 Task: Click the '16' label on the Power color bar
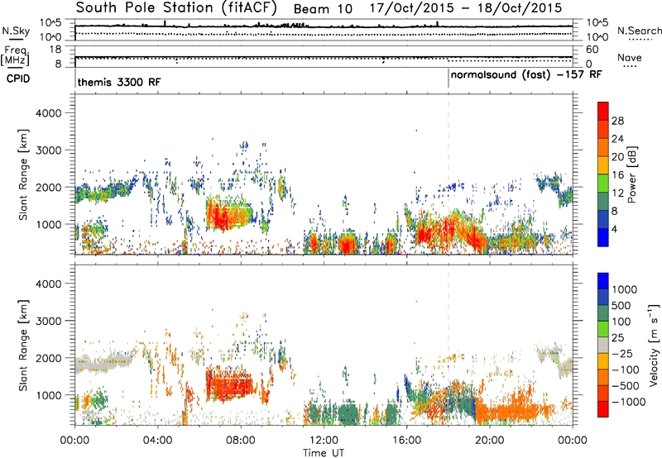tap(617, 175)
